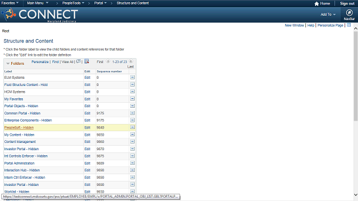The height and width of the screenshot is (201, 358).
Task: Open the Favorites dropdown menu
Action: [x=10, y=3]
